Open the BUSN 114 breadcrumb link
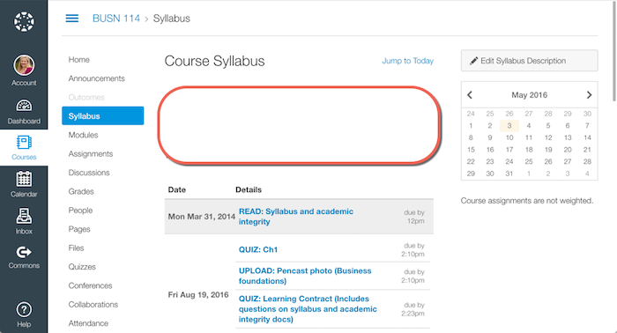Image resolution: width=617 pixels, height=333 pixels. click(x=116, y=18)
